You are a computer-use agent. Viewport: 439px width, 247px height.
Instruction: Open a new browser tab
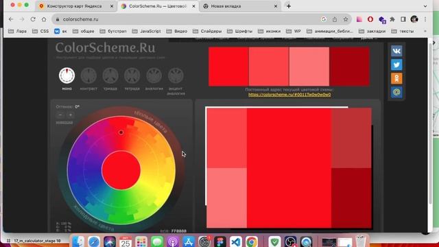[x=289, y=6]
